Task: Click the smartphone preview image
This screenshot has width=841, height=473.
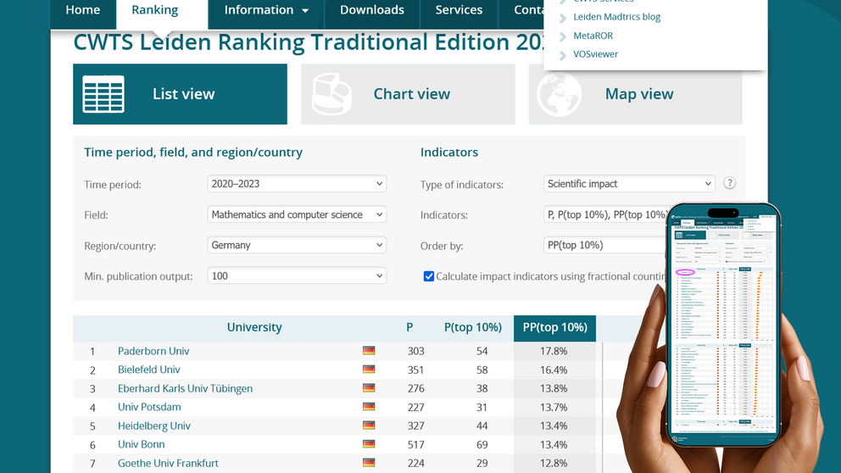Action: 723,326
